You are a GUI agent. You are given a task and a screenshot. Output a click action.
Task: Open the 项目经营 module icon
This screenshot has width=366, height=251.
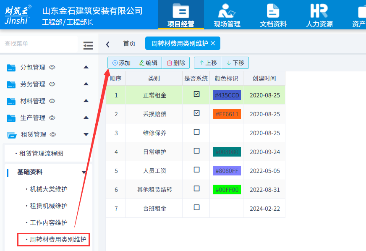pos(180,11)
